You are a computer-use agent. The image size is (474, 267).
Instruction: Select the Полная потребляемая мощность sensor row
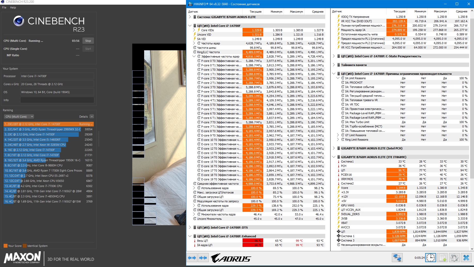(x=402, y=26)
